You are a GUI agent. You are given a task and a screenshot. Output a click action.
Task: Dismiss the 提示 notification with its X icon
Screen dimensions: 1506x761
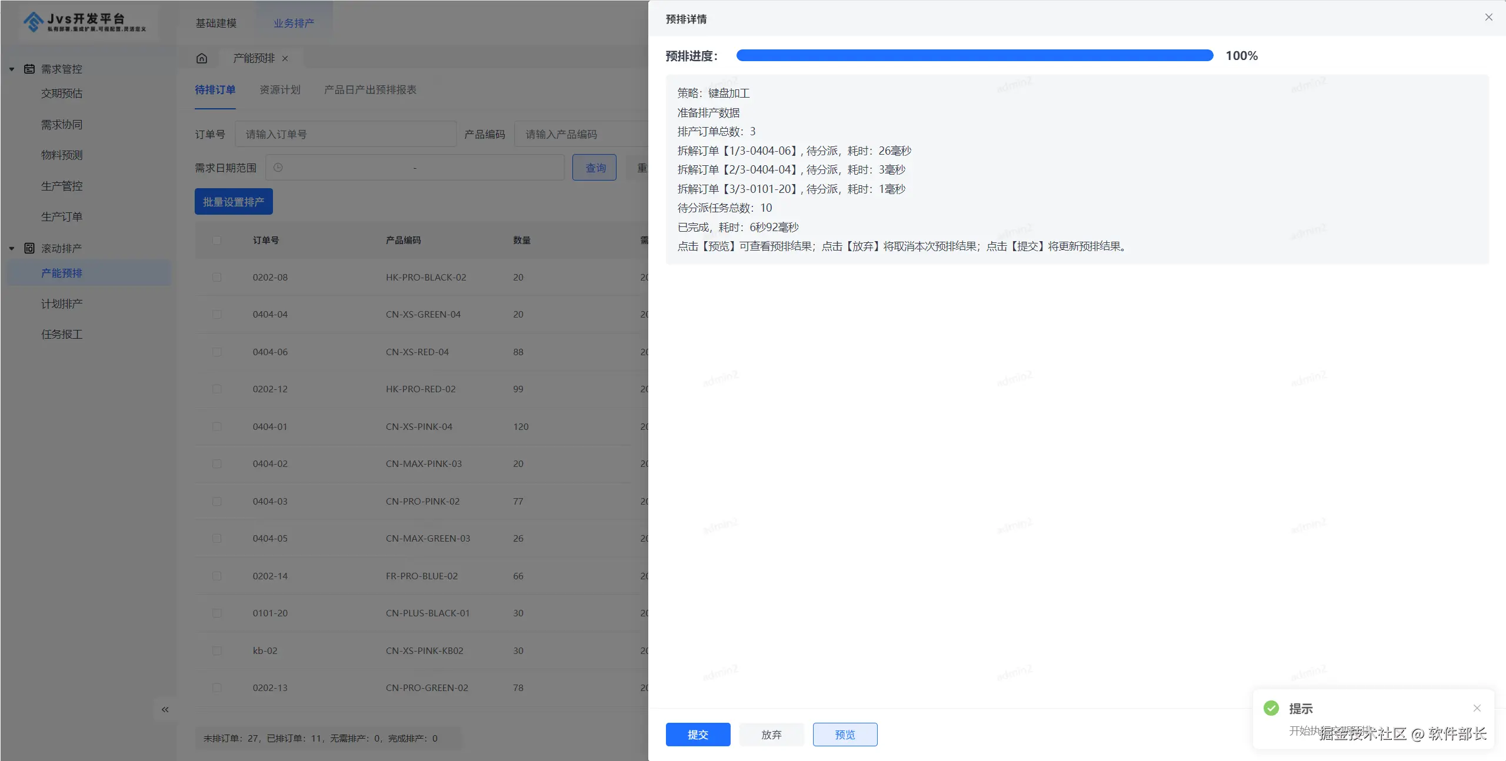pyautogui.click(x=1477, y=708)
